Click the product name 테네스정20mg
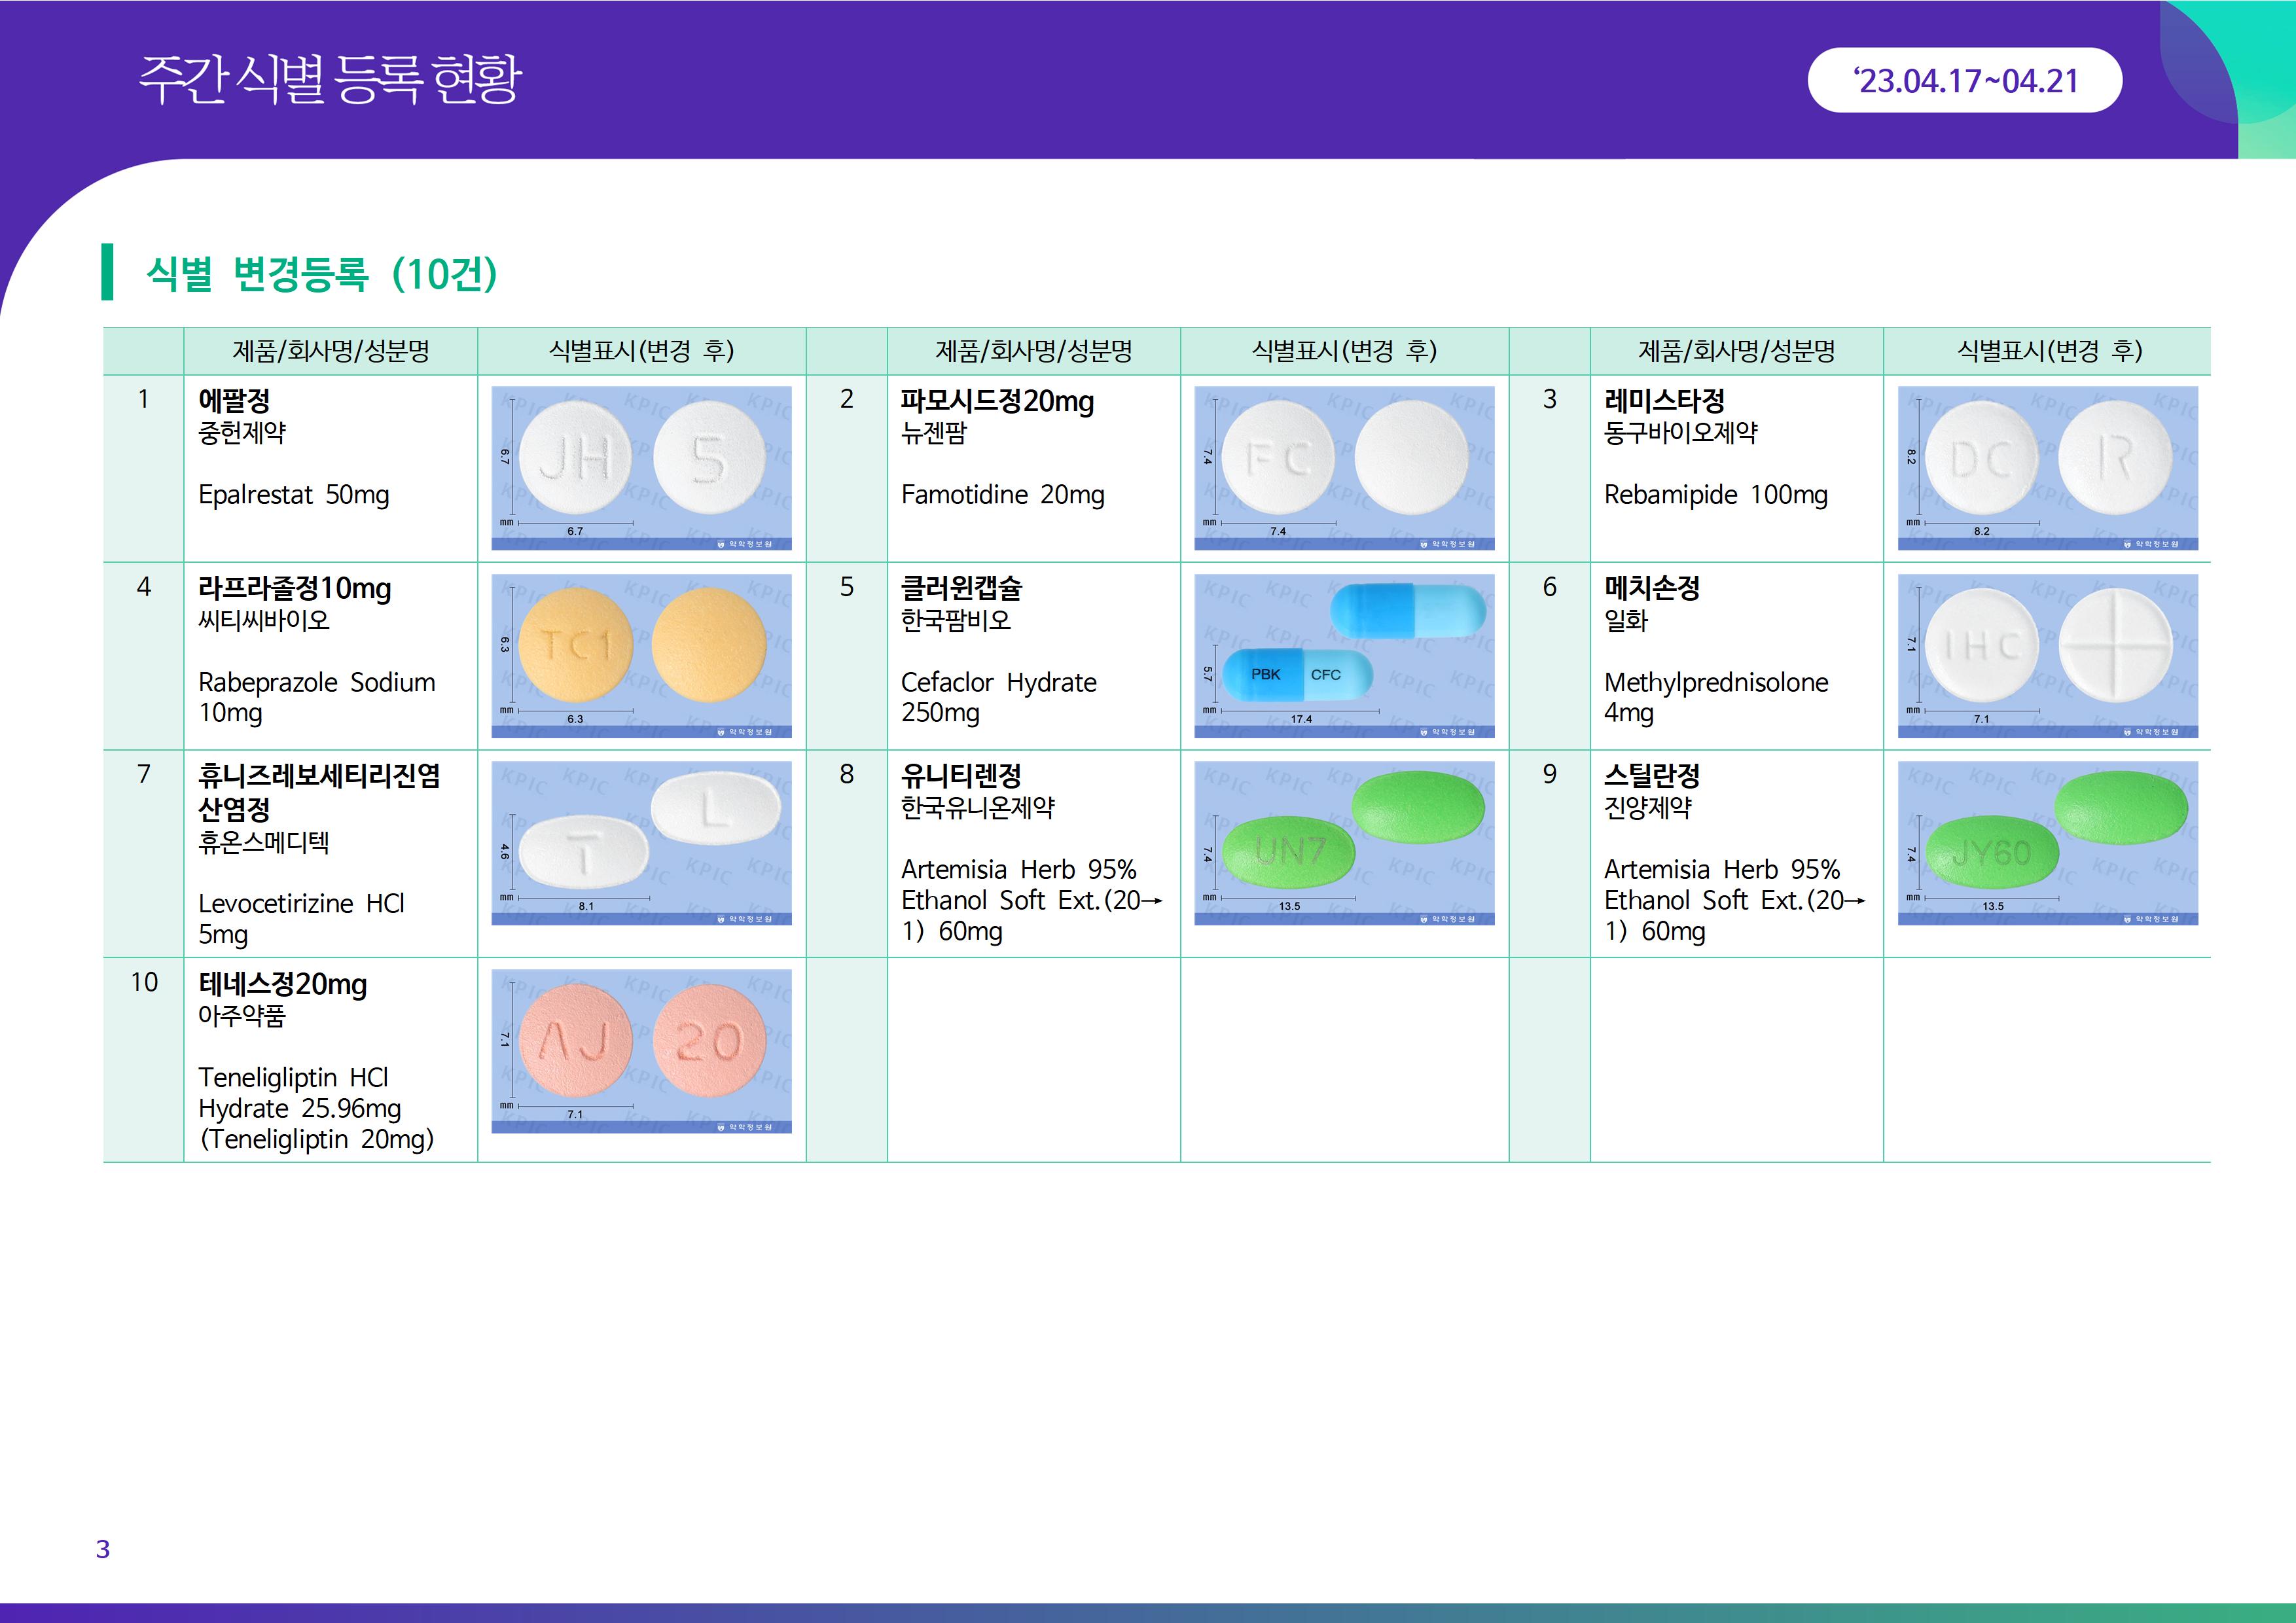 pyautogui.click(x=282, y=984)
